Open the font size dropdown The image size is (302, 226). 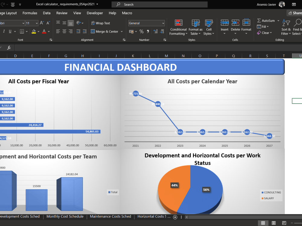(37, 23)
